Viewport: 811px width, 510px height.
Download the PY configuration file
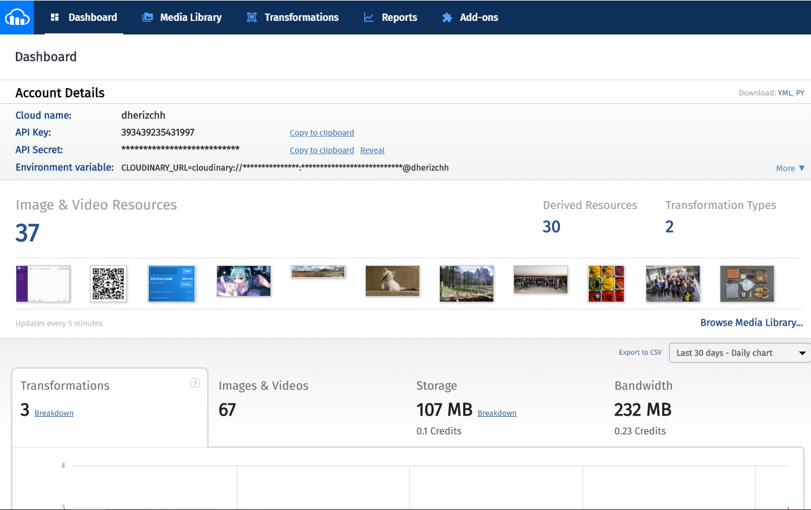pos(800,93)
